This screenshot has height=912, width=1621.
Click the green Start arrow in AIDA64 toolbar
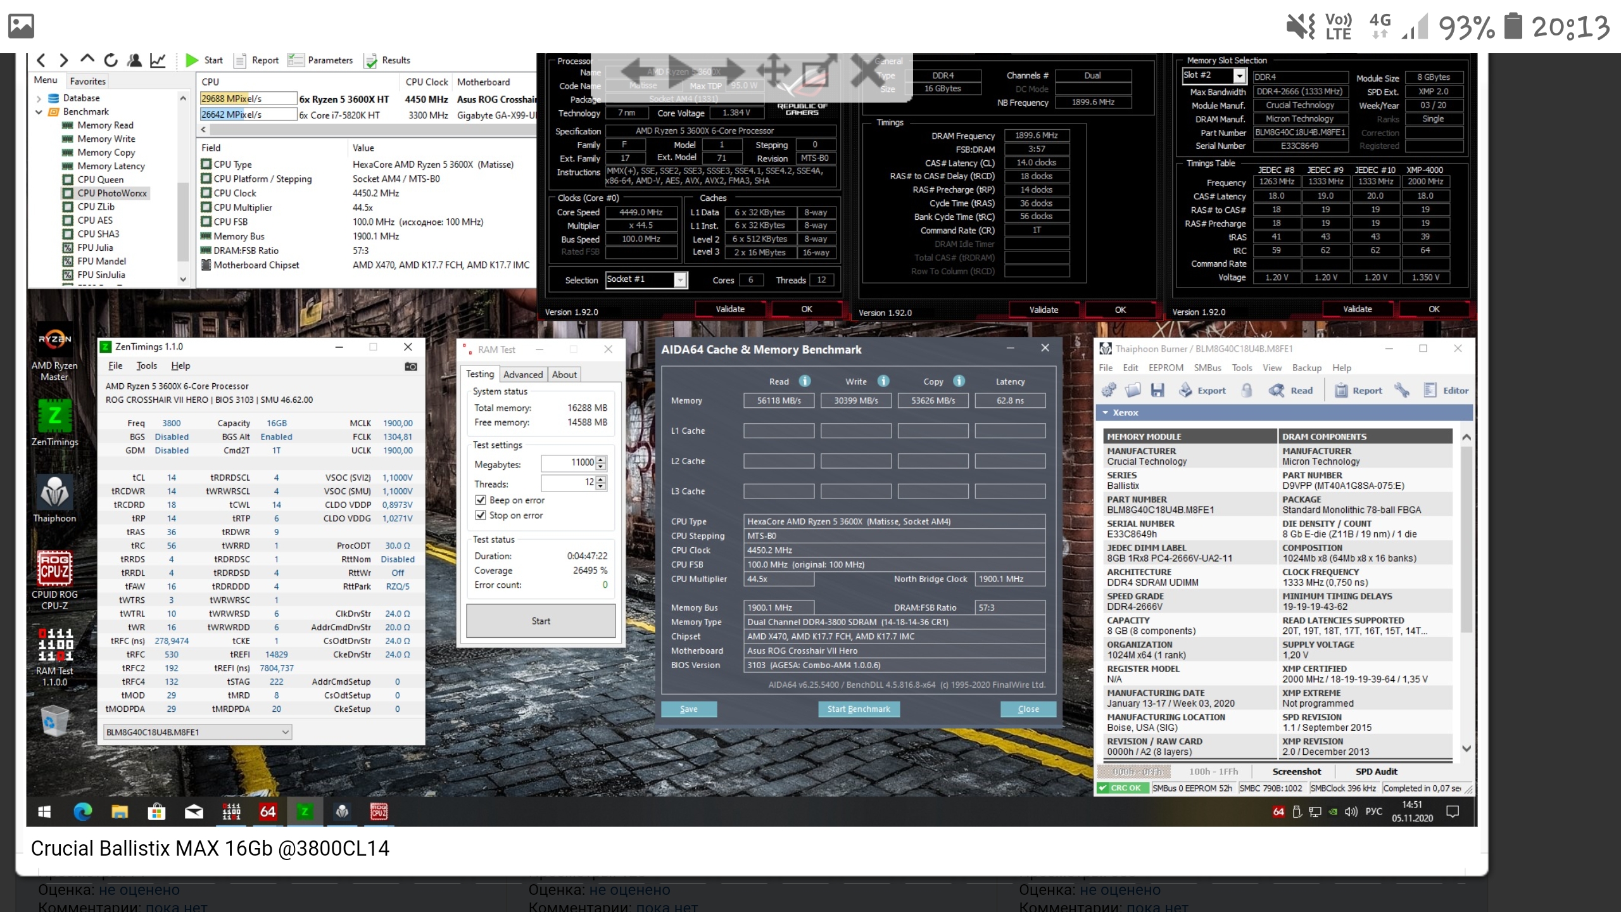click(x=192, y=60)
